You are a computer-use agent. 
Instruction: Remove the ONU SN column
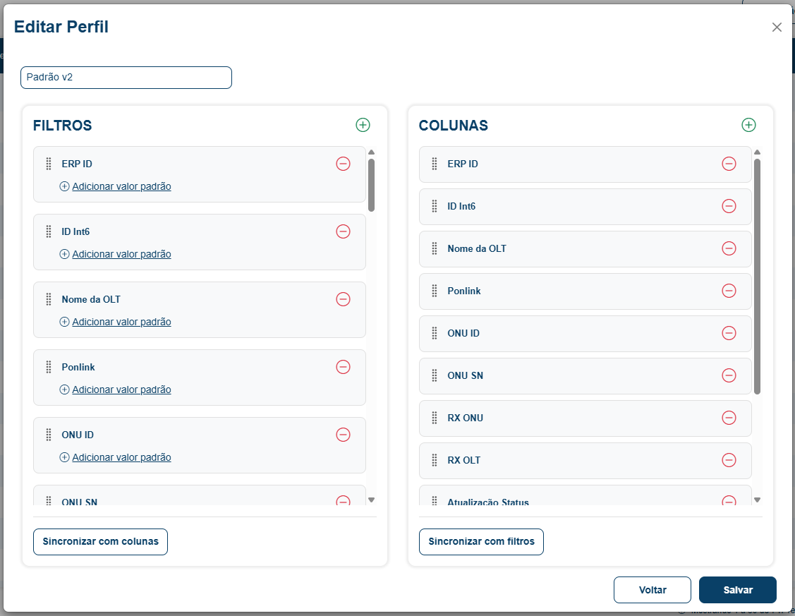coord(729,375)
